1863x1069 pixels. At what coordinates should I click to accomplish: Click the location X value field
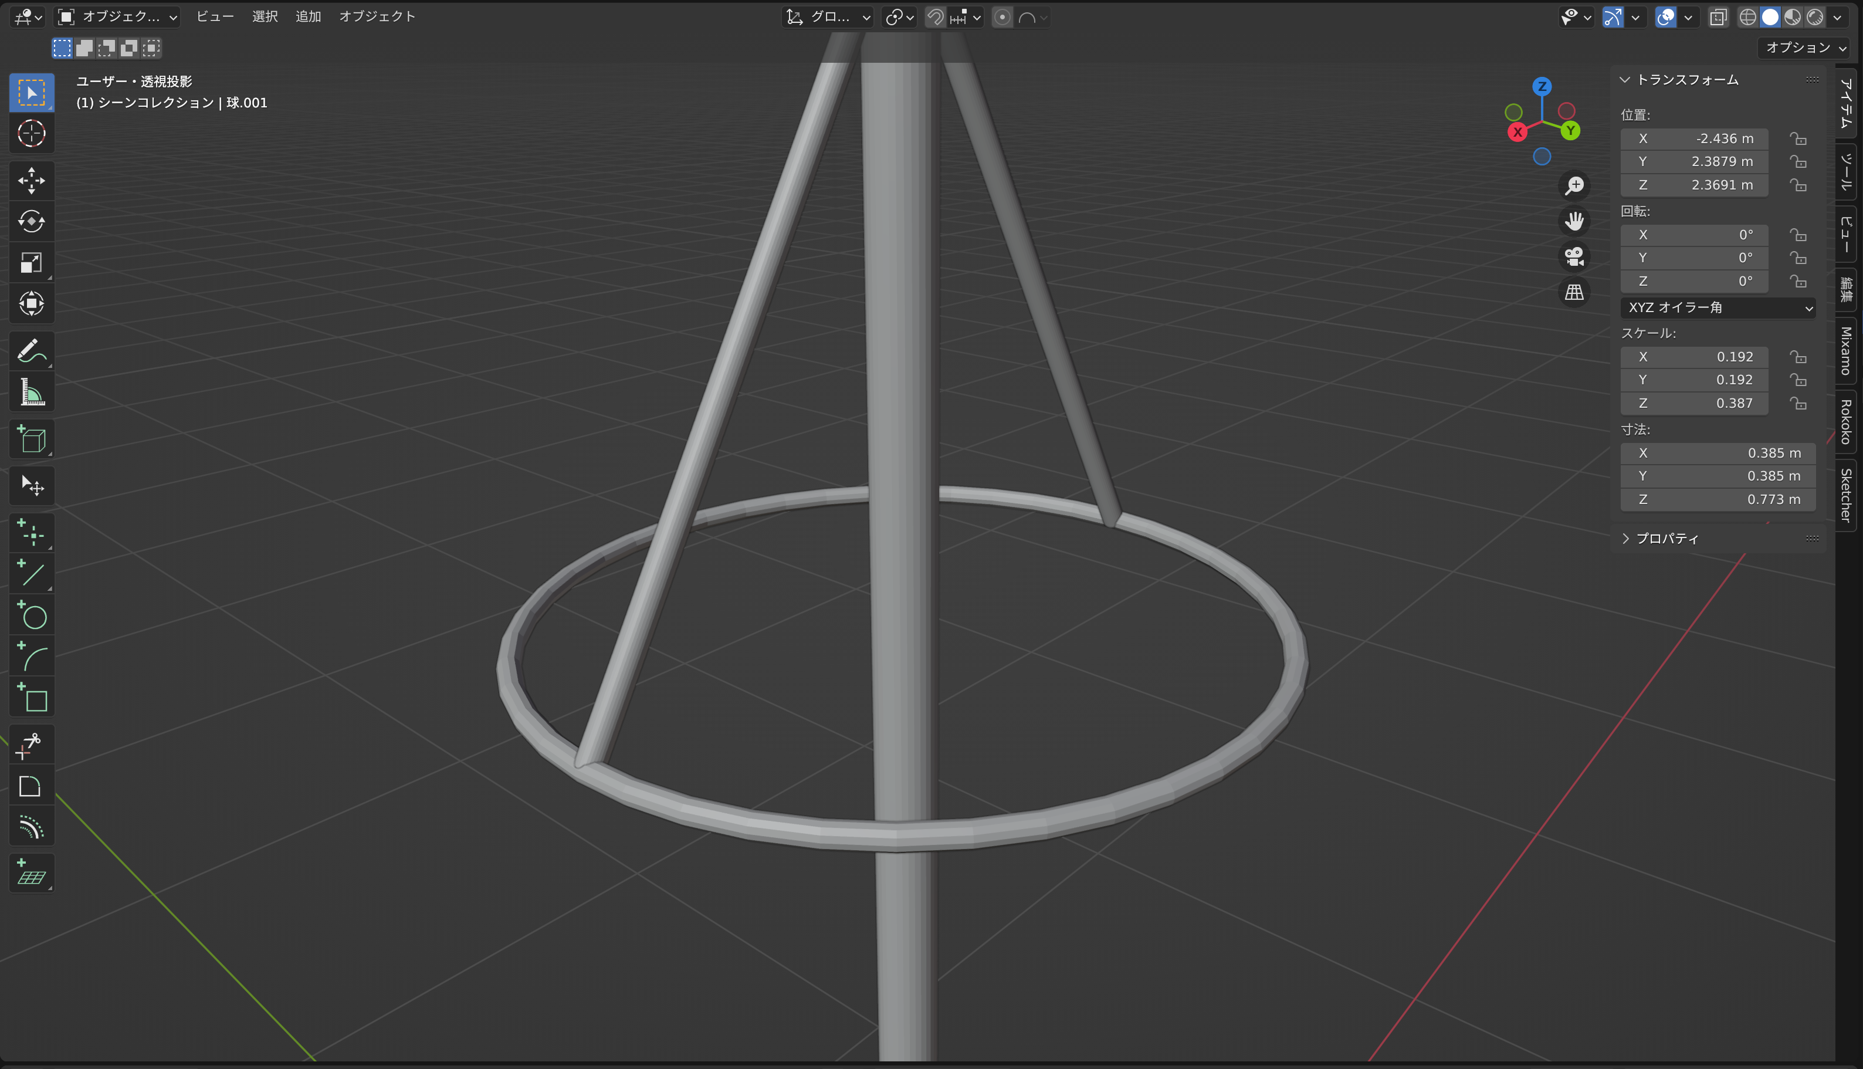coord(1694,139)
